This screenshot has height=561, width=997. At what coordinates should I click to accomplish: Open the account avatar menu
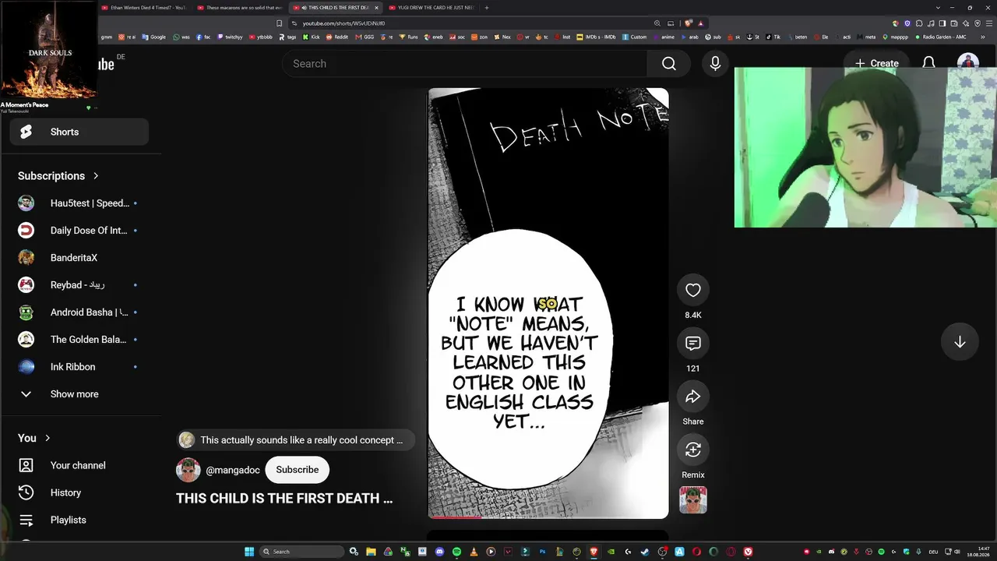pos(967,63)
